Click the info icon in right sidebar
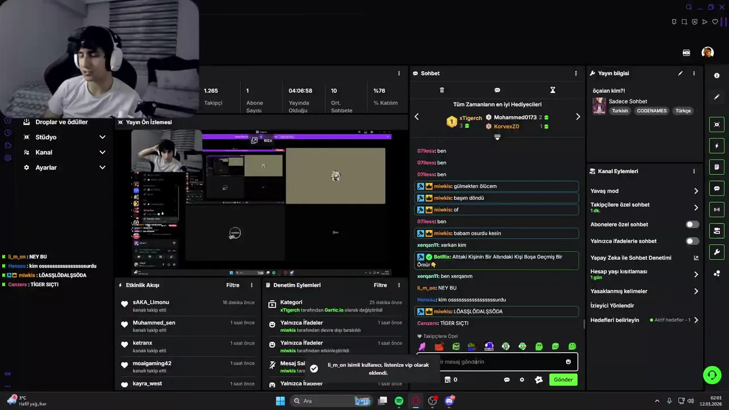Viewport: 729px width, 410px height. pyautogui.click(x=716, y=76)
